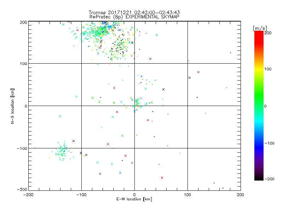Click the '0' label on the E-W axis
This screenshot has width=283, height=212.
tap(134, 195)
